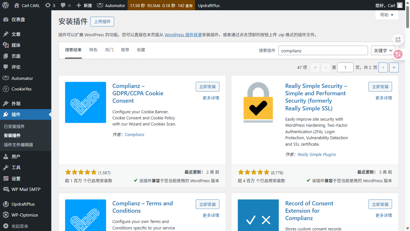Click the vertical scrollbar on the right
410x231 pixels.
coord(407,18)
